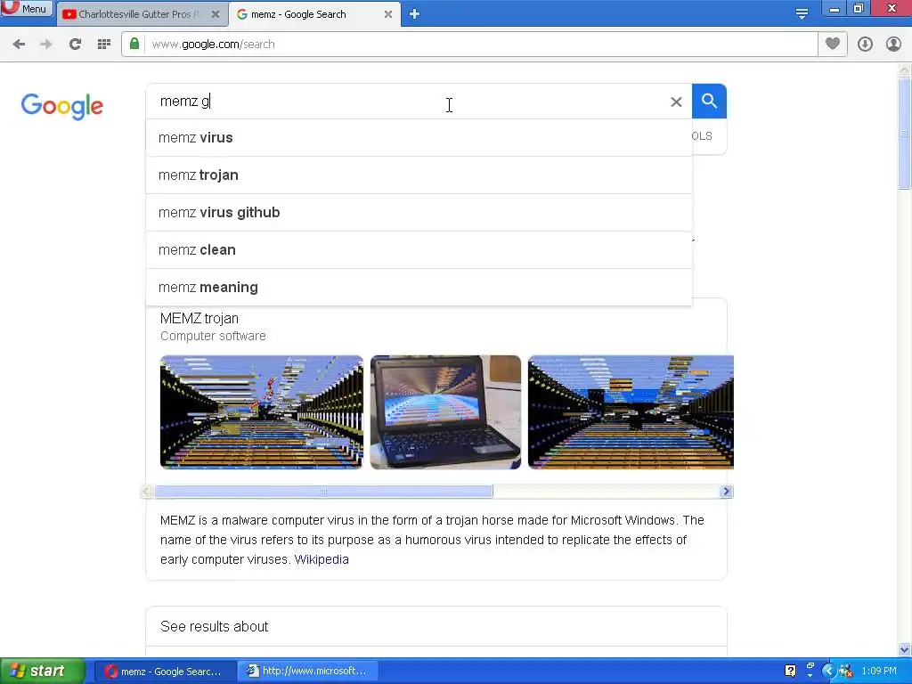Go back to previous page
The width and height of the screenshot is (912, 684).
click(x=19, y=45)
